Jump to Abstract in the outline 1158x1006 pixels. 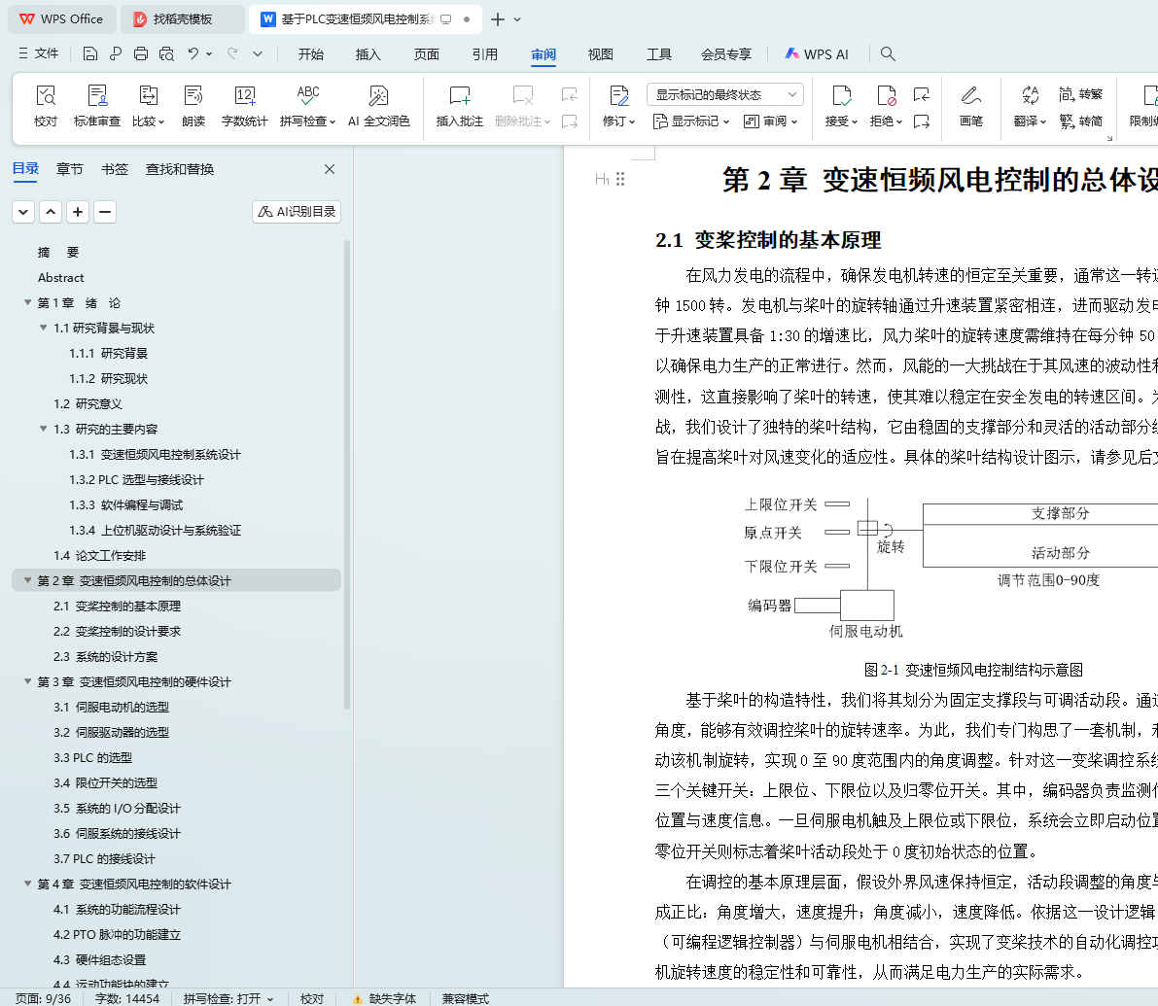tap(60, 278)
